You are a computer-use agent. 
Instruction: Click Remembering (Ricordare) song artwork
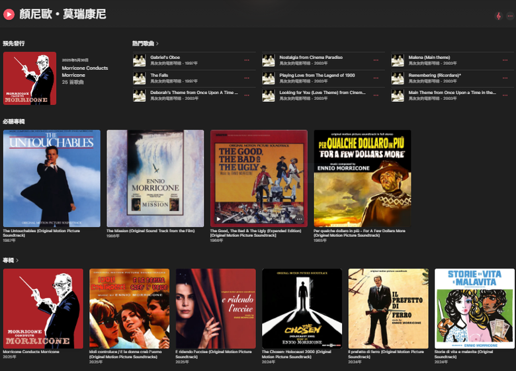click(x=398, y=78)
